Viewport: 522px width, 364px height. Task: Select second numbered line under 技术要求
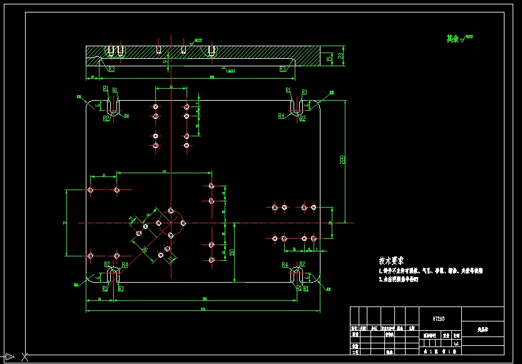[x=399, y=280]
